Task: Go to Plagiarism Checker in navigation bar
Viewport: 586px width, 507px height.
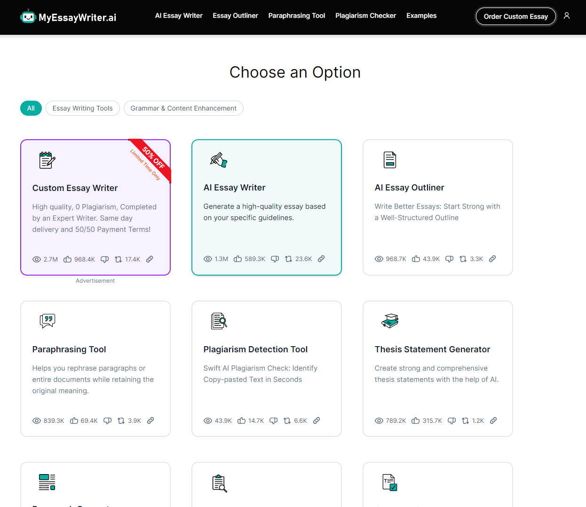Action: point(365,16)
